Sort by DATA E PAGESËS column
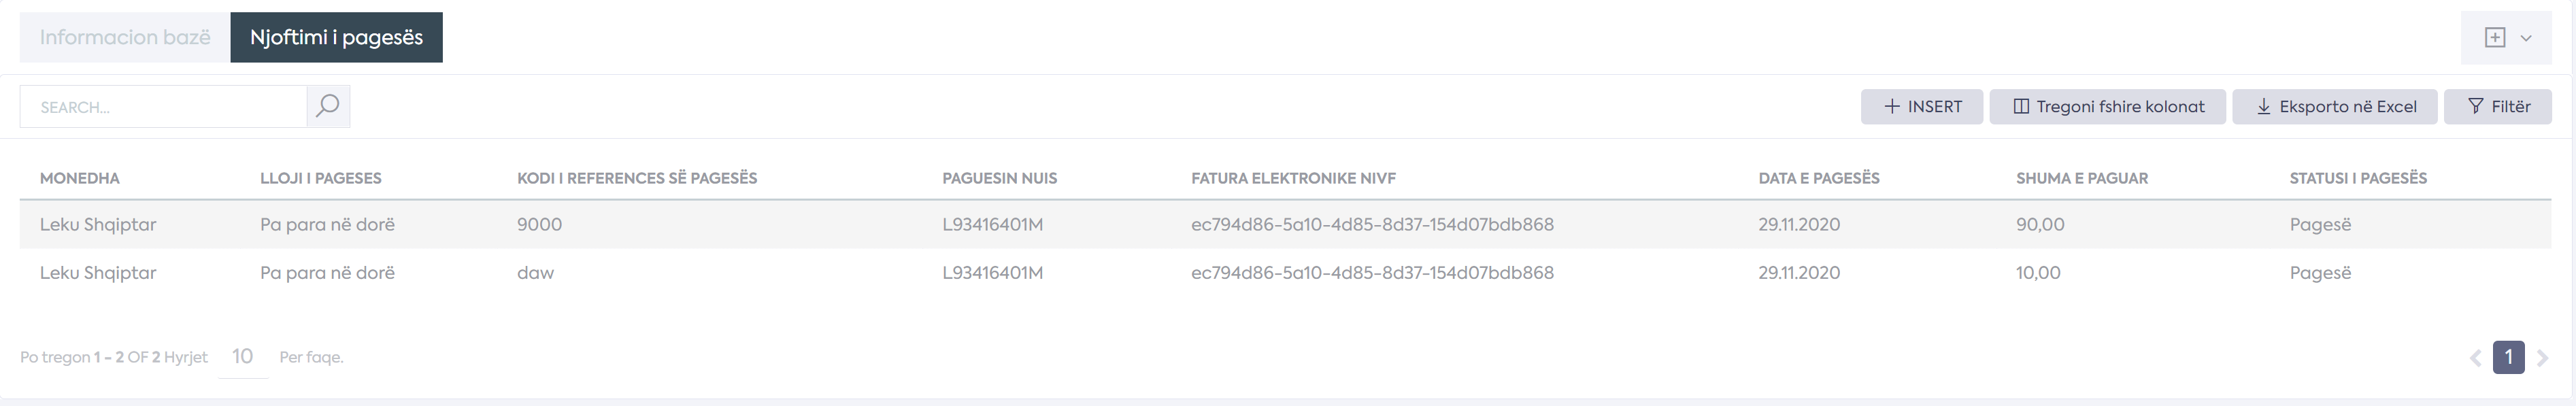The height and width of the screenshot is (406, 2576). coord(1819,178)
